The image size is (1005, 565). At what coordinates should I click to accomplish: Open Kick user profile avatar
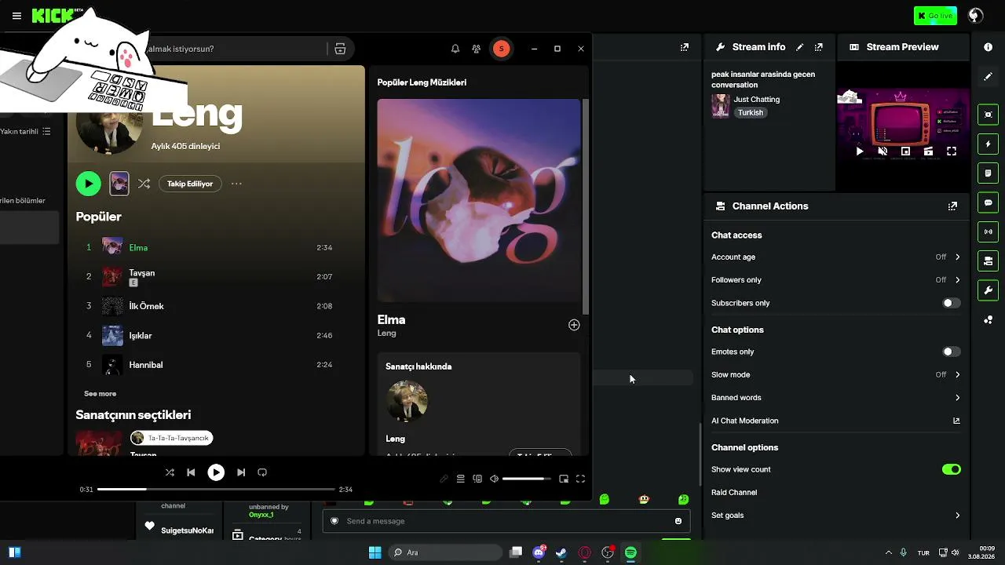coord(976,16)
